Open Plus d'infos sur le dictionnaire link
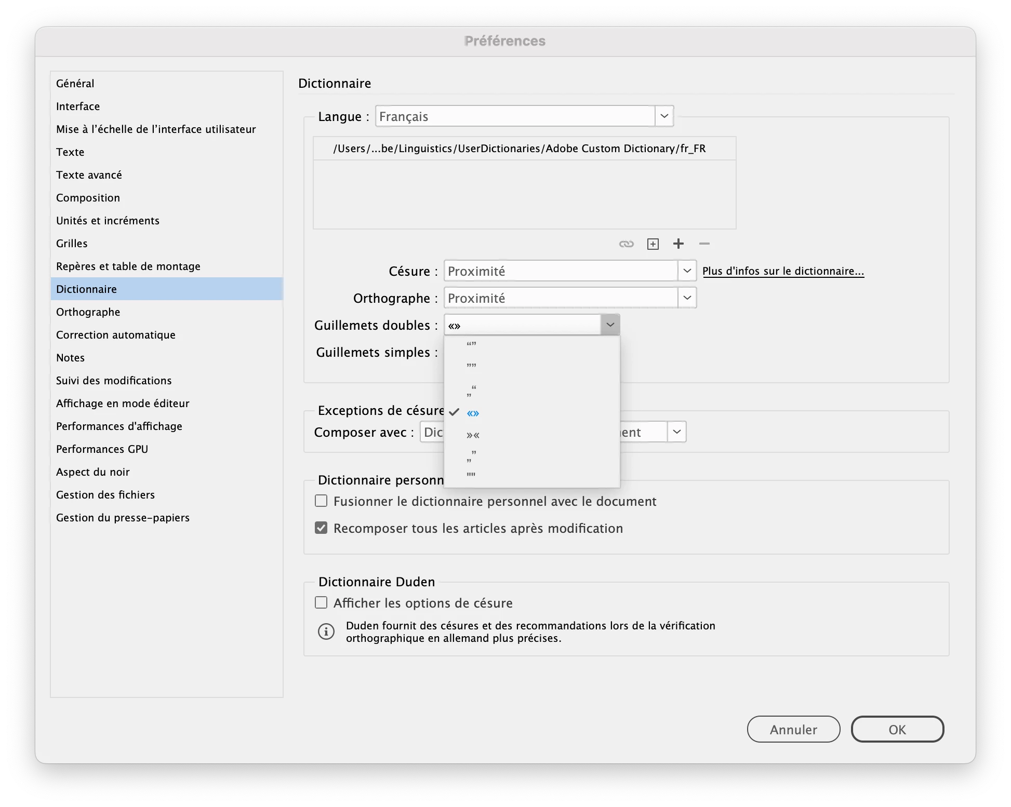The image size is (1011, 807). point(783,271)
